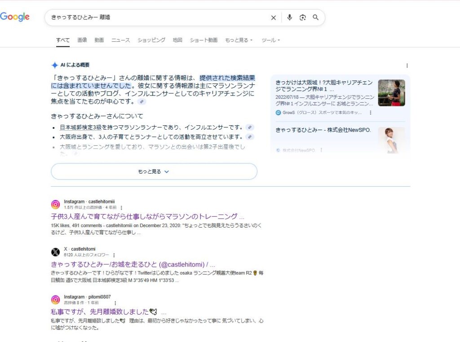The image size is (460, 342).
Task: Open the three-dot menu for X castlehitomi result
Action: coord(114,255)
